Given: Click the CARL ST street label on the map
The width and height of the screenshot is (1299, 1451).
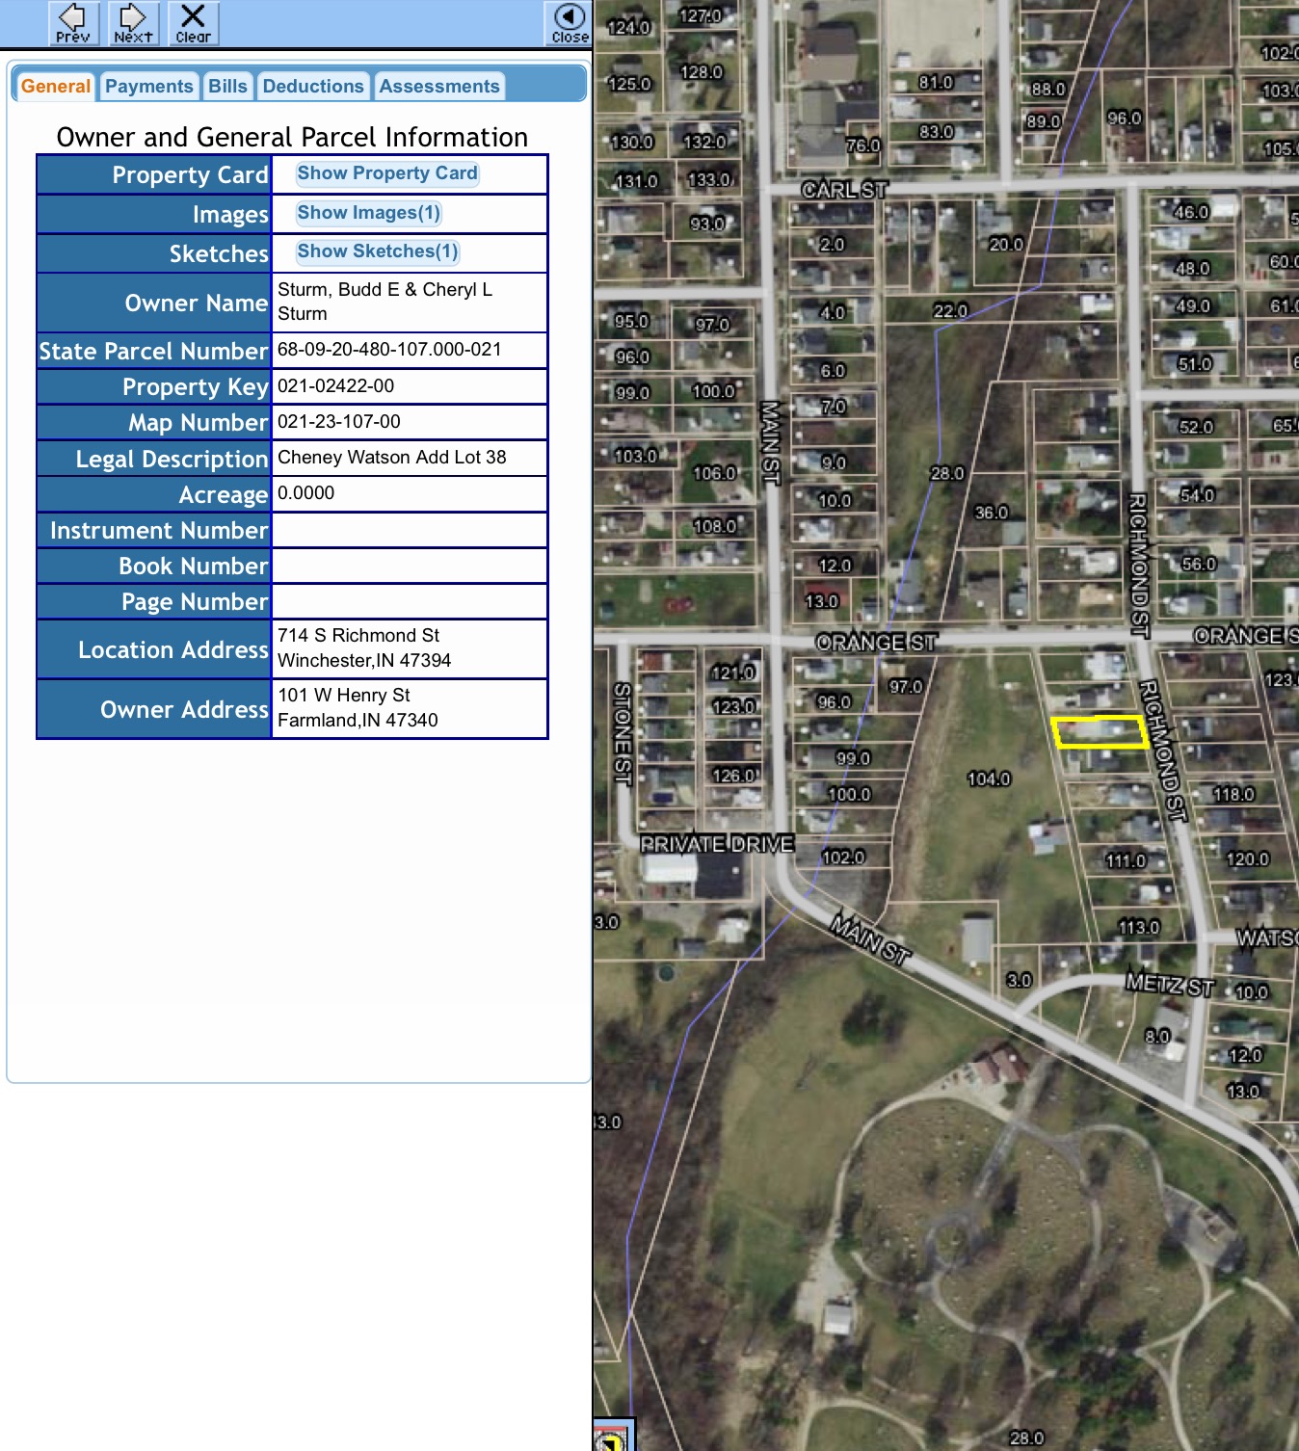Looking at the screenshot, I should 844,190.
